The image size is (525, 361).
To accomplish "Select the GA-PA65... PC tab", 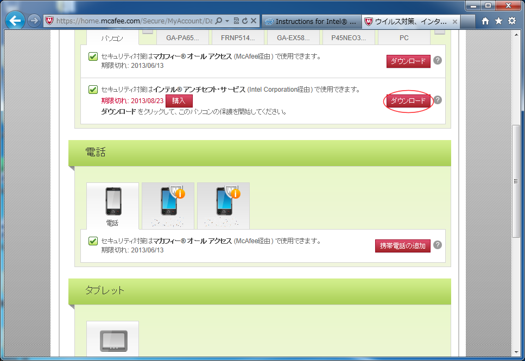I will point(182,38).
